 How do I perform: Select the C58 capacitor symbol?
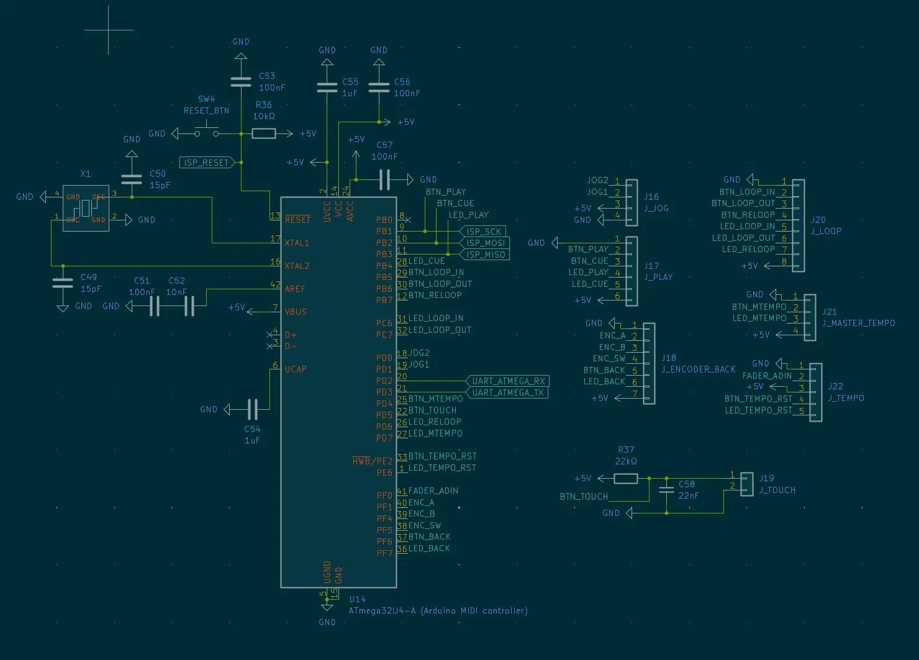point(666,490)
